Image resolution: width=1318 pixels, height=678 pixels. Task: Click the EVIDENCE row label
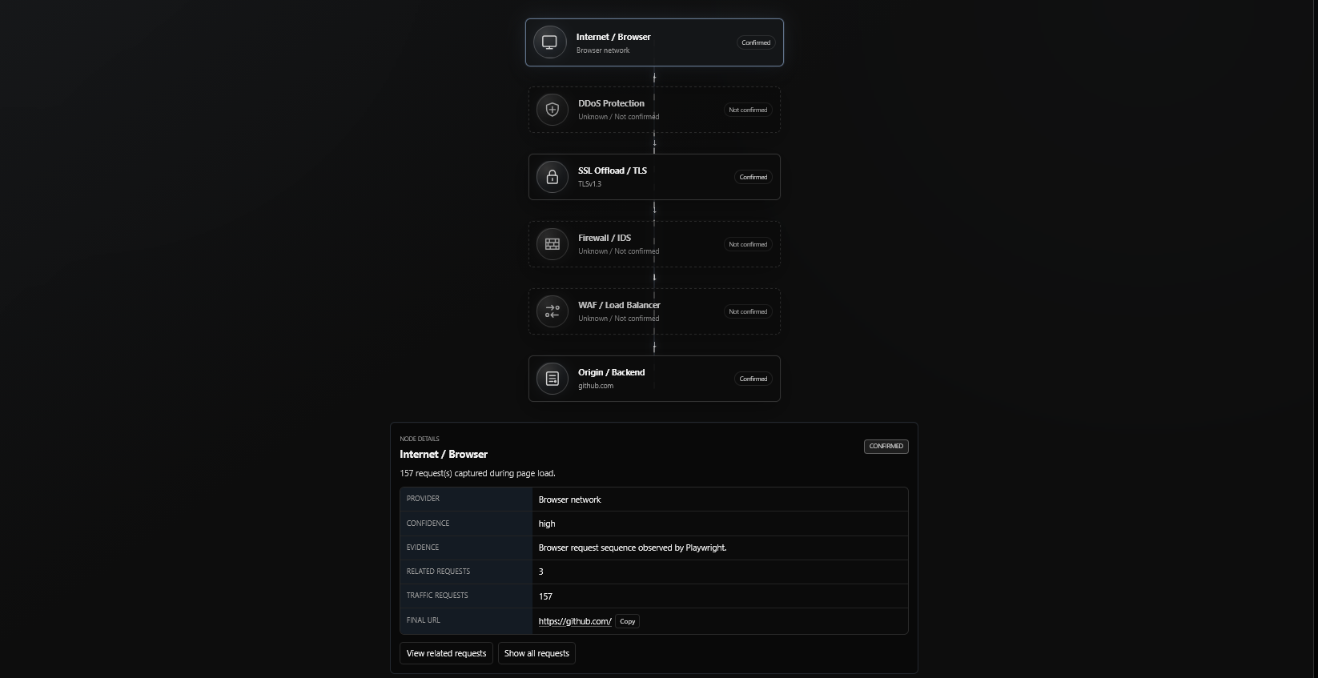pyautogui.click(x=423, y=548)
